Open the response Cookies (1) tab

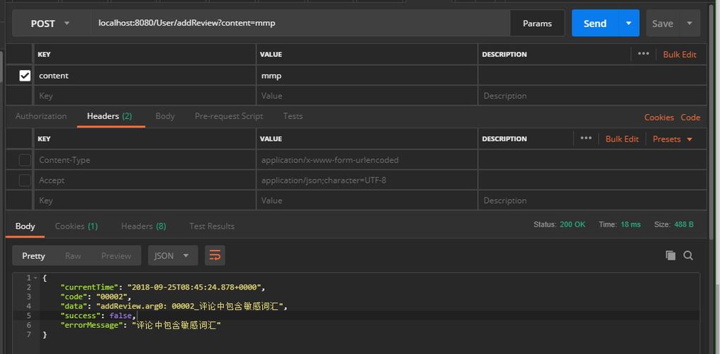(x=77, y=226)
